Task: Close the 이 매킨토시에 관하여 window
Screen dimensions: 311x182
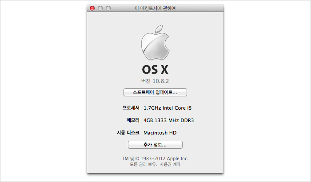Action: [92, 8]
